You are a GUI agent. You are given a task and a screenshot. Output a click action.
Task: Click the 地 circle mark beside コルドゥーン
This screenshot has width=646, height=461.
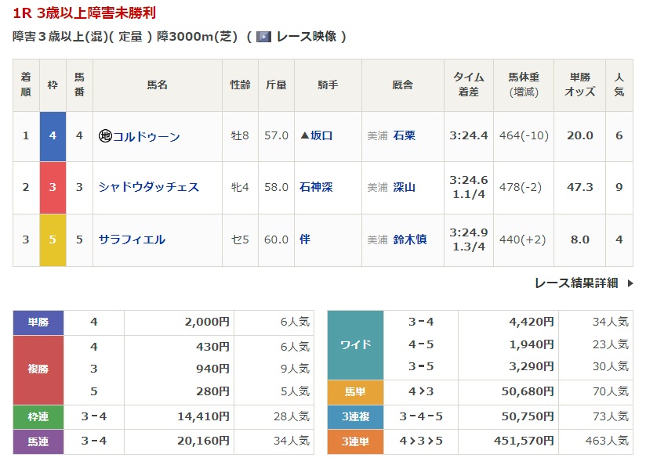pos(105,136)
